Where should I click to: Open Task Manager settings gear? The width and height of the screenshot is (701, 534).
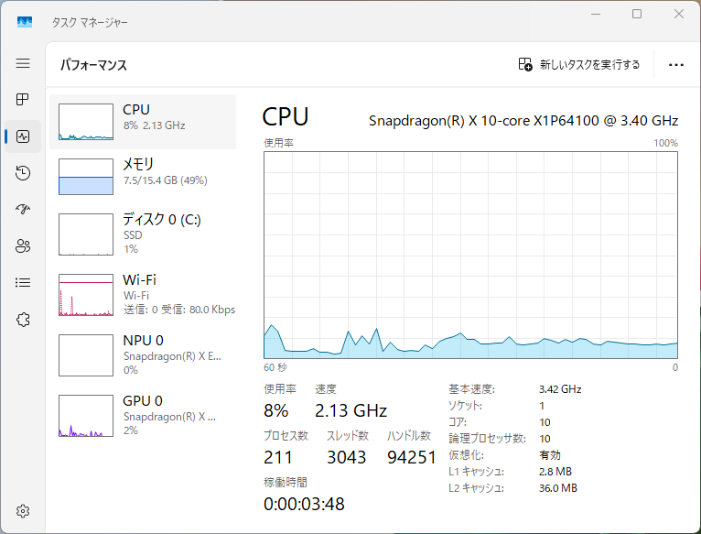pos(23,511)
